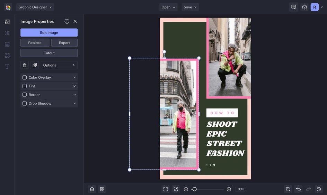Click the Edit Image button
The image size is (327, 195).
coord(49,32)
